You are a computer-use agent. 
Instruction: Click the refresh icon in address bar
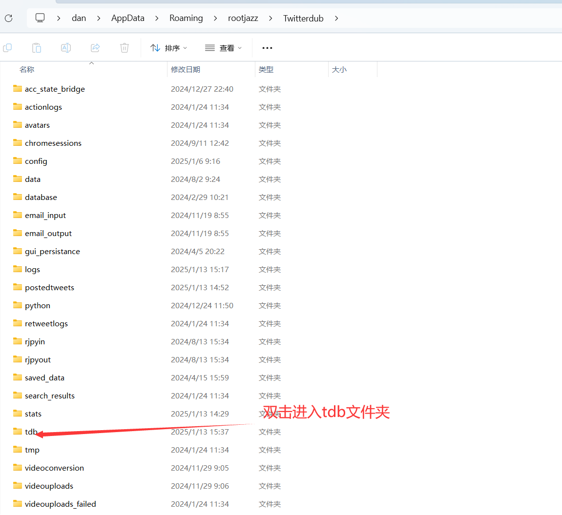pos(8,19)
